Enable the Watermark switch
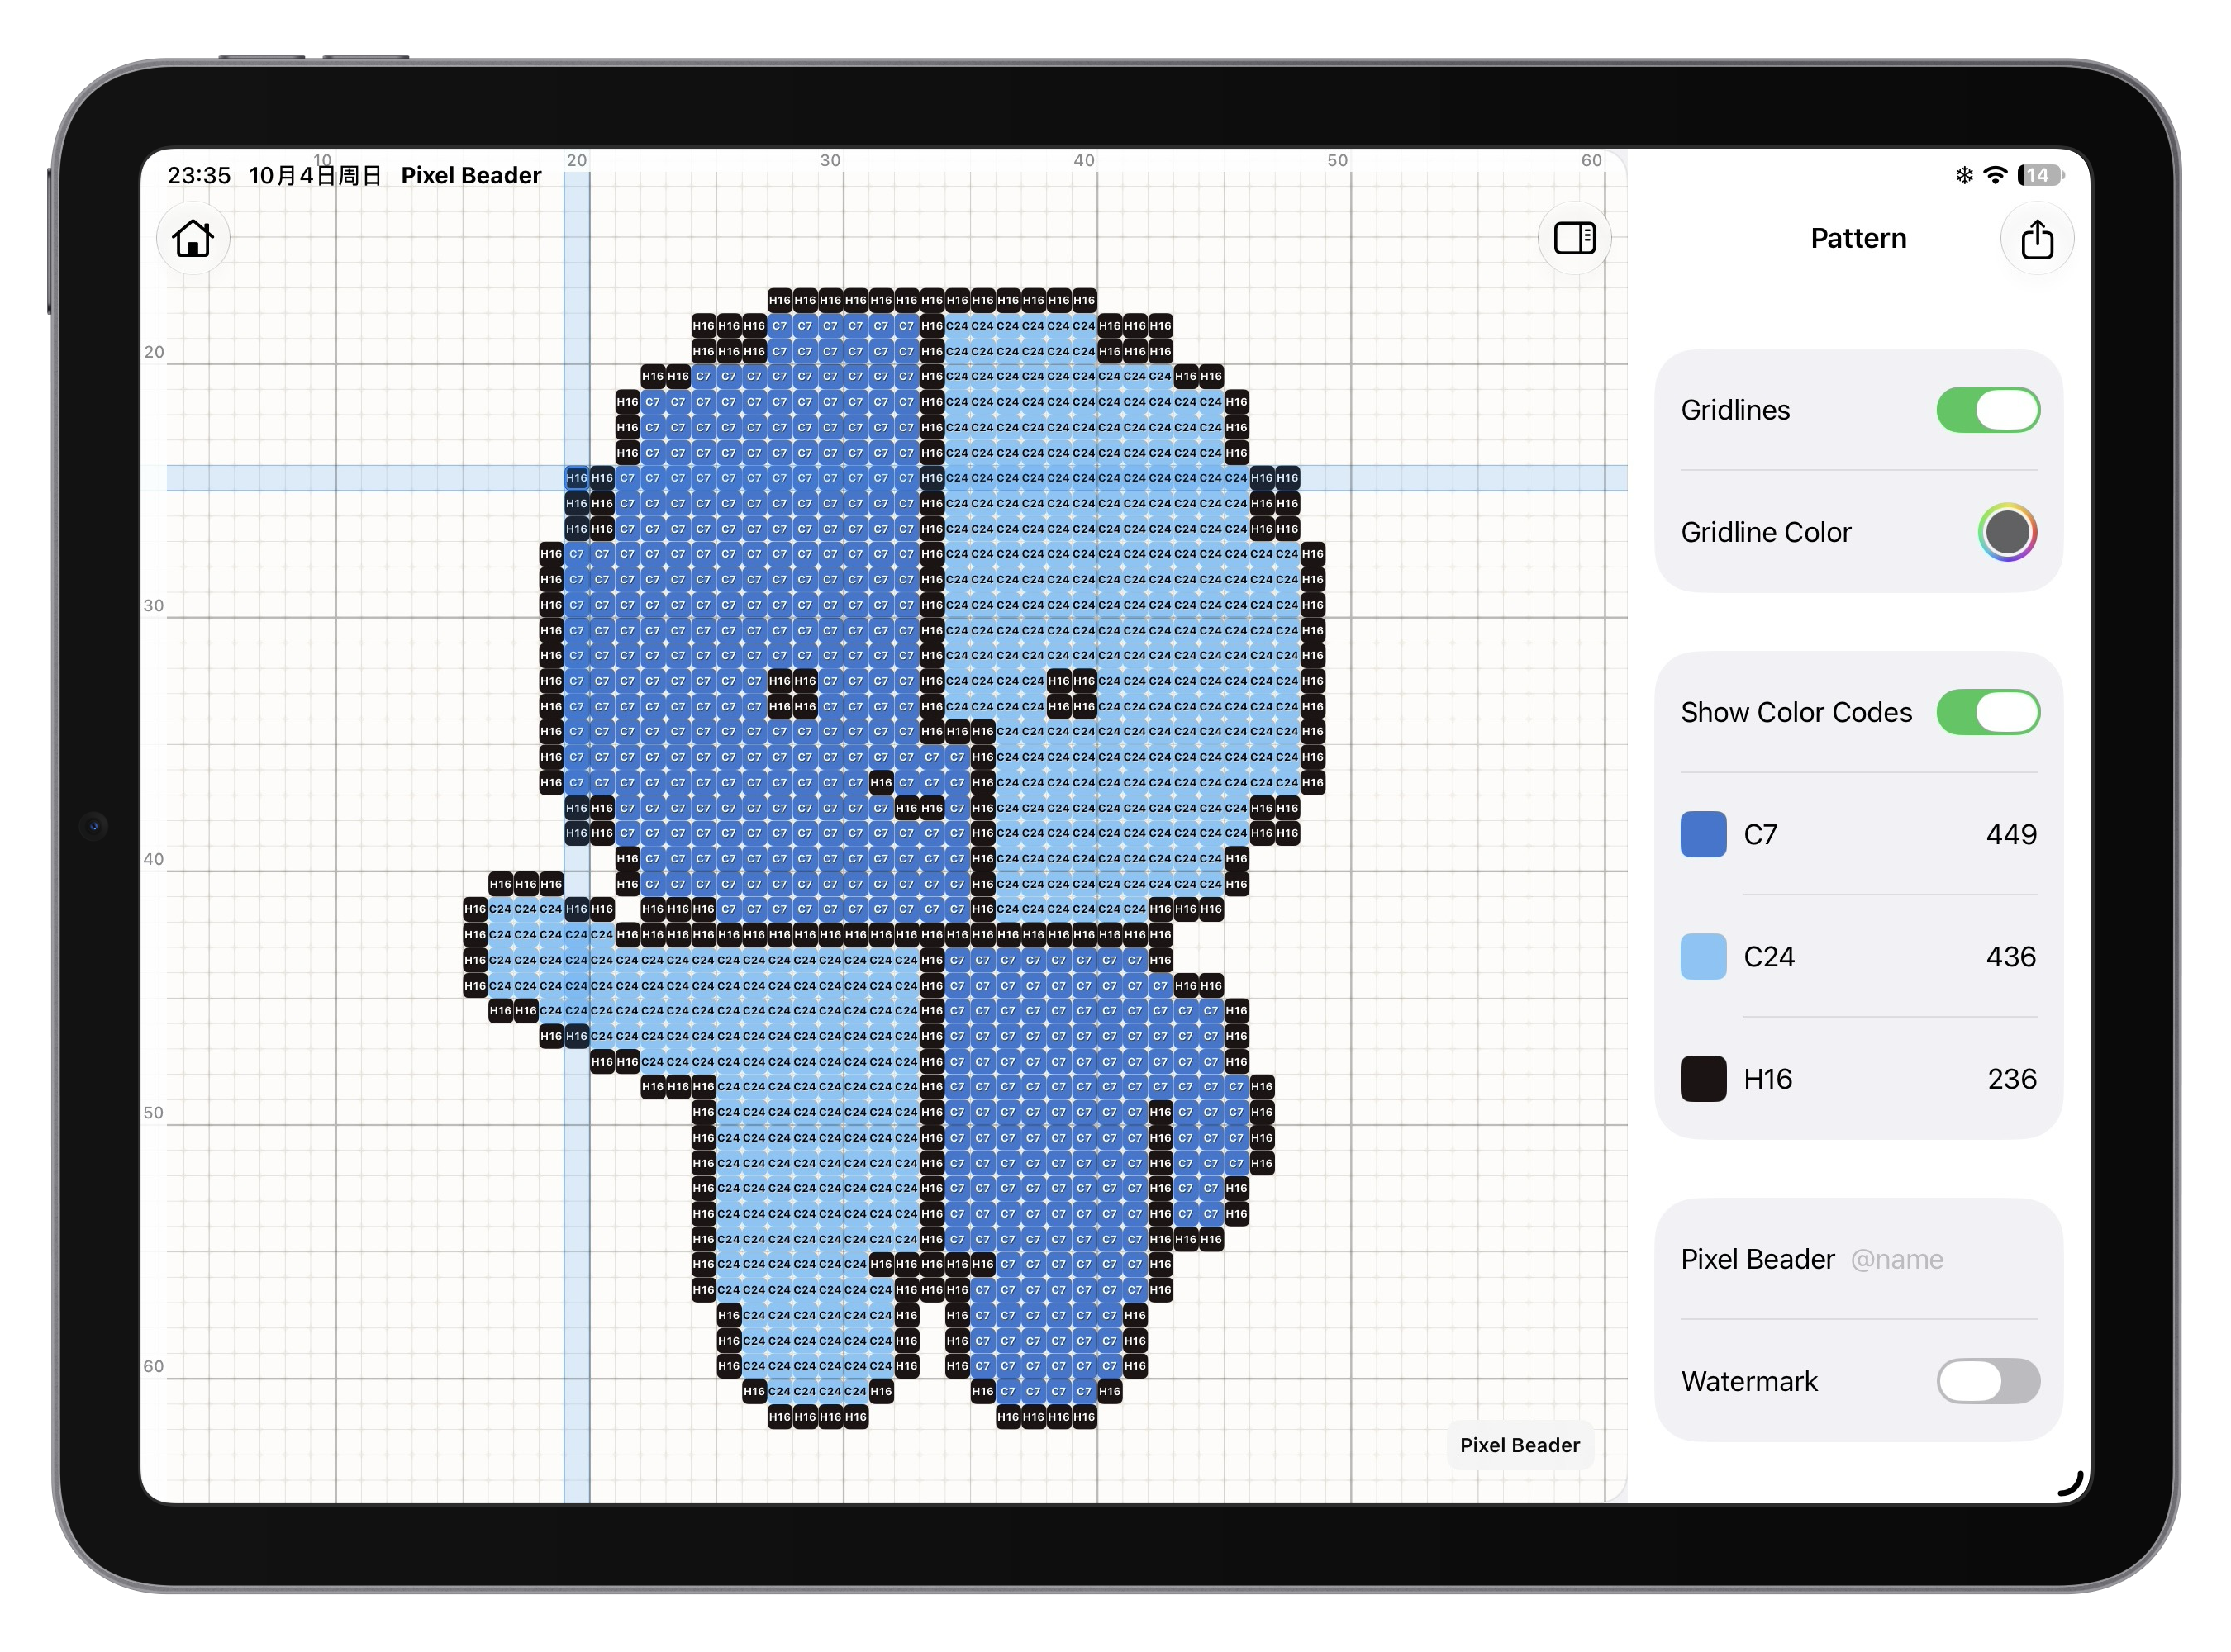The height and width of the screenshot is (1652, 2231). [x=1987, y=1380]
